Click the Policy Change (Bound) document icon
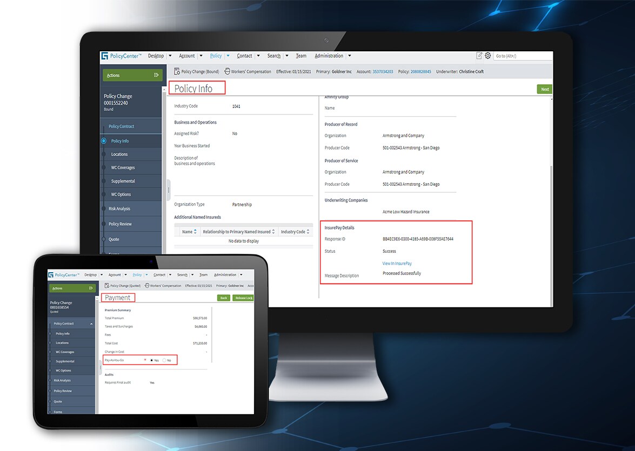Image resolution: width=635 pixels, height=451 pixels. coord(176,71)
